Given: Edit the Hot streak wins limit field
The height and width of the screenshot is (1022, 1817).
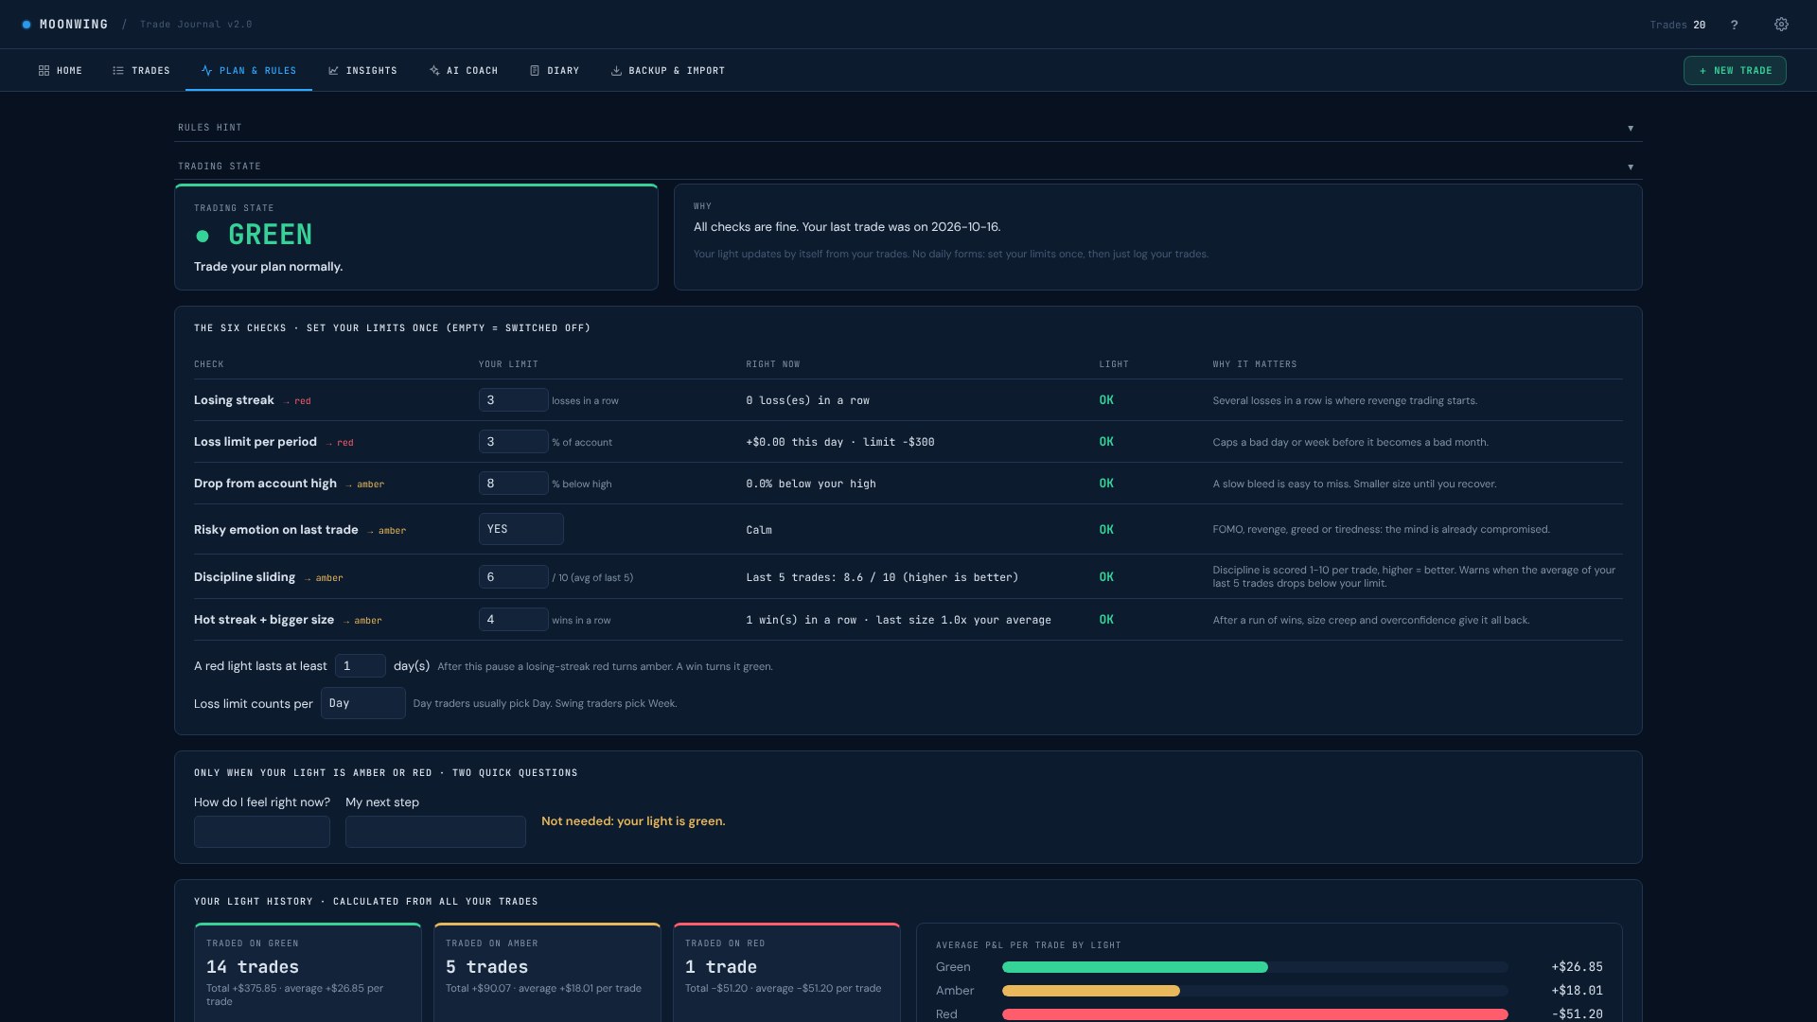Looking at the screenshot, I should (x=513, y=620).
